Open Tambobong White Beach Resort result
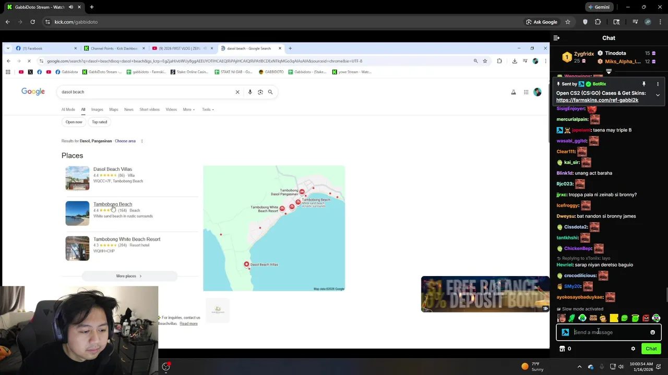The width and height of the screenshot is (668, 375). [127, 239]
